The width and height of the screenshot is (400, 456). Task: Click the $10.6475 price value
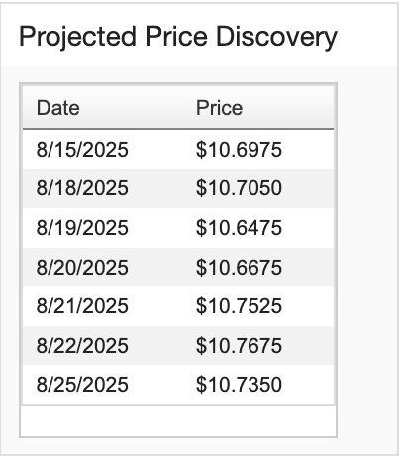239,228
